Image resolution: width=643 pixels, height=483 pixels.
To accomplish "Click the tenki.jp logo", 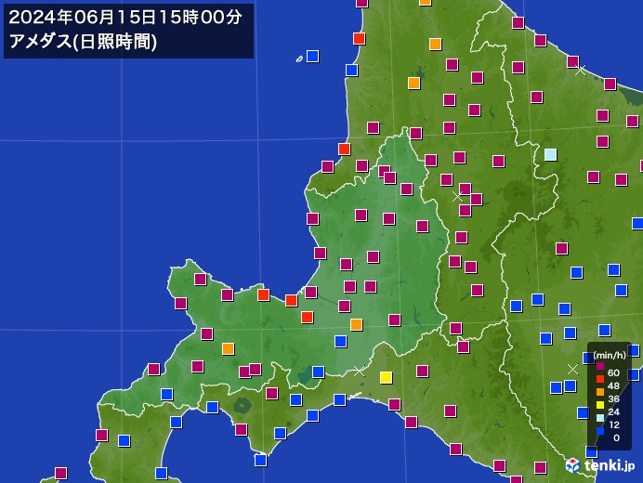I will pyautogui.click(x=600, y=465).
